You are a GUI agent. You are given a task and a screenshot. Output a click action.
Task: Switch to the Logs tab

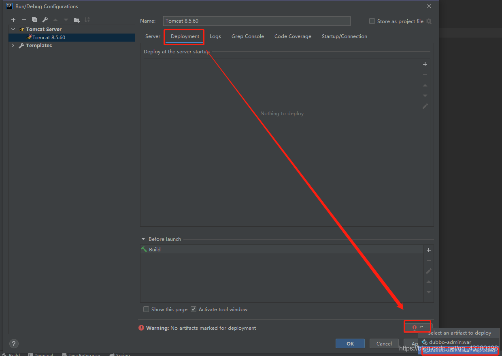pos(215,36)
